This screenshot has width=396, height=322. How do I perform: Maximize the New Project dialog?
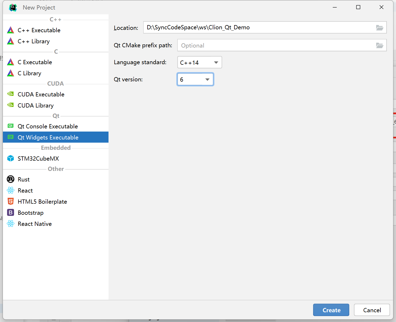coord(358,7)
